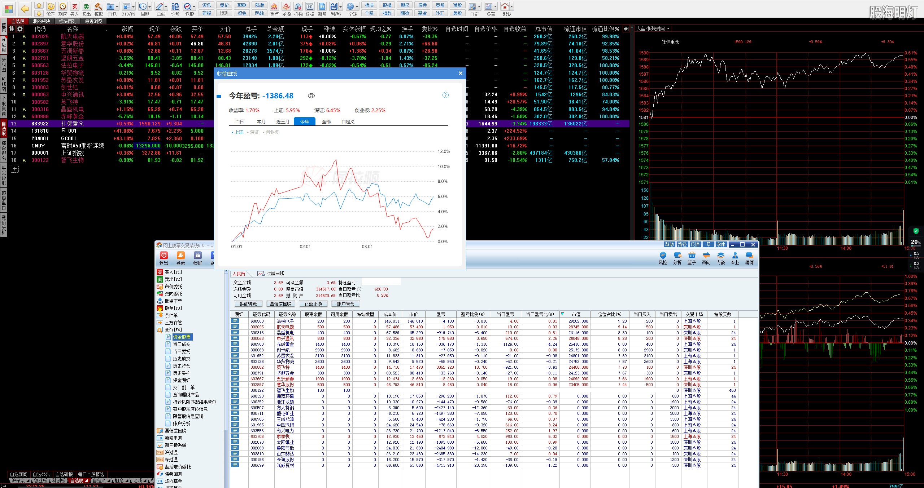The height and width of the screenshot is (488, 924).
Task: Click the add-row plus button below watchlist
Action: (x=15, y=168)
